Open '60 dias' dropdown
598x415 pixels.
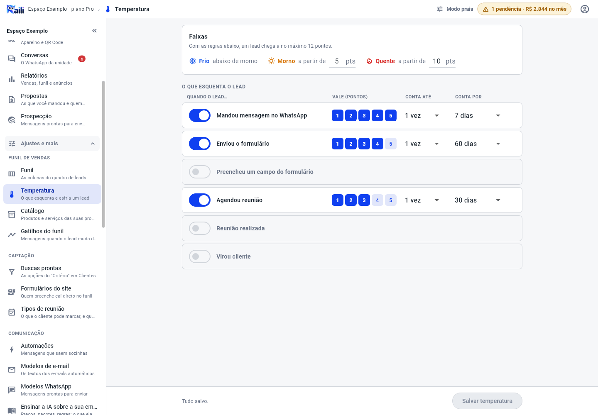(478, 144)
